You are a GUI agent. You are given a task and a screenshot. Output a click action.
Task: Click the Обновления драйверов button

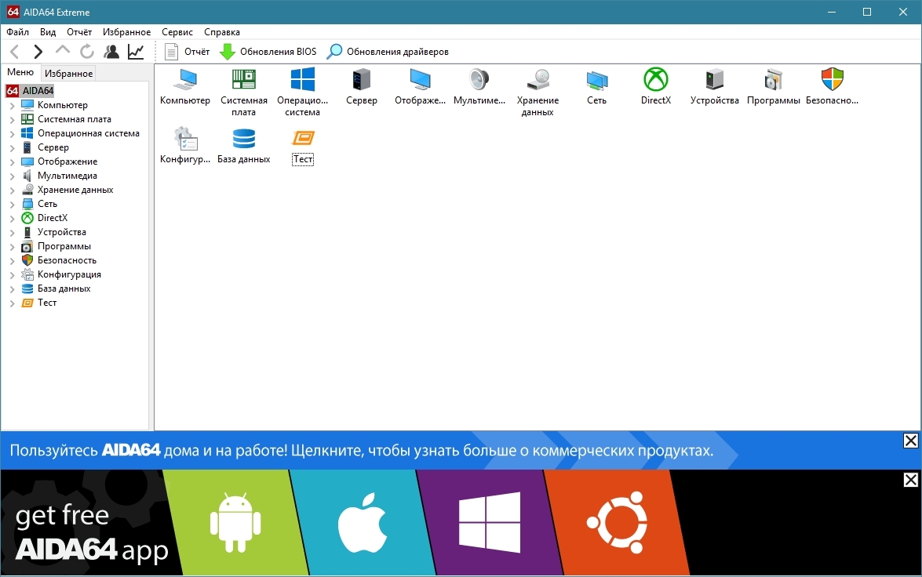[x=388, y=52]
